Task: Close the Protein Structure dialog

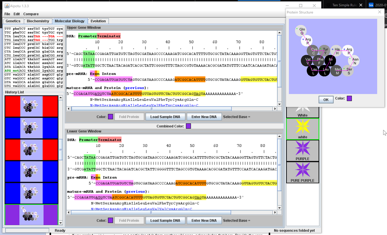Action: (x=379, y=12)
